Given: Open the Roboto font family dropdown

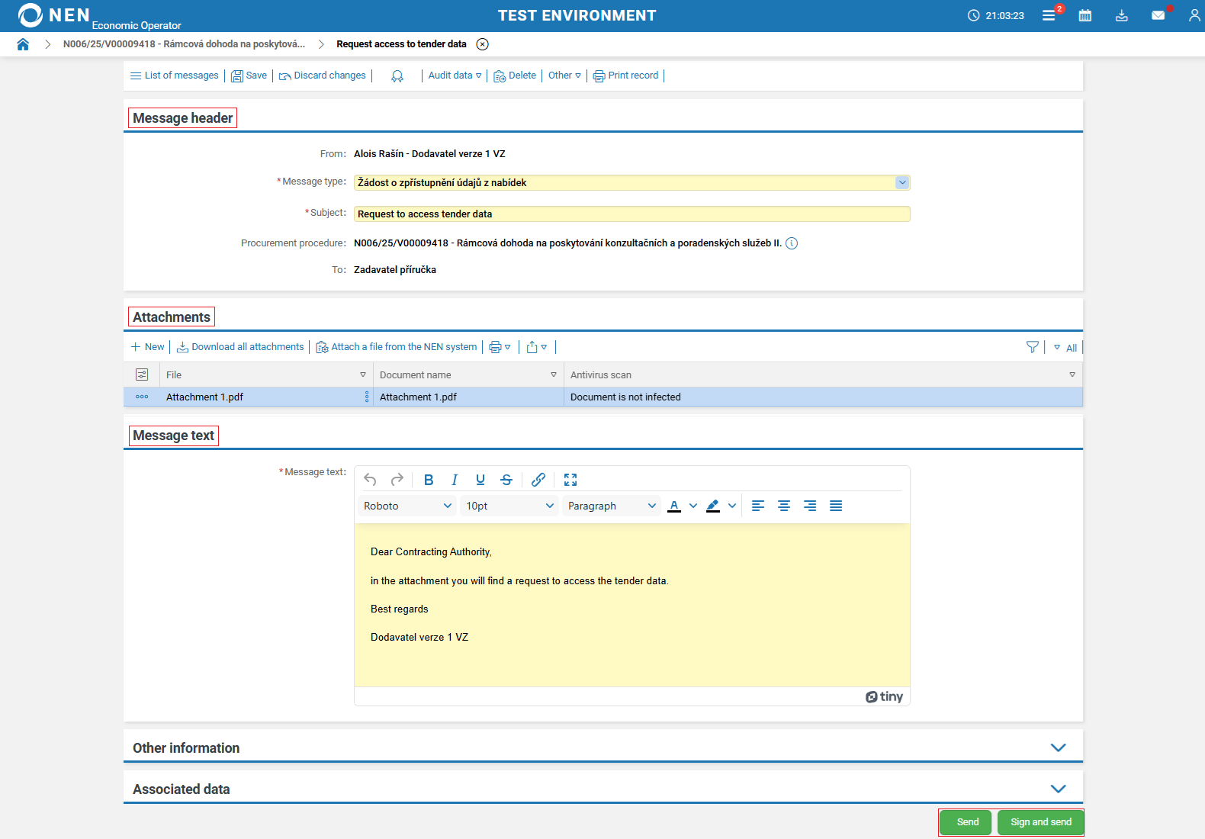Looking at the screenshot, I should tap(407, 506).
